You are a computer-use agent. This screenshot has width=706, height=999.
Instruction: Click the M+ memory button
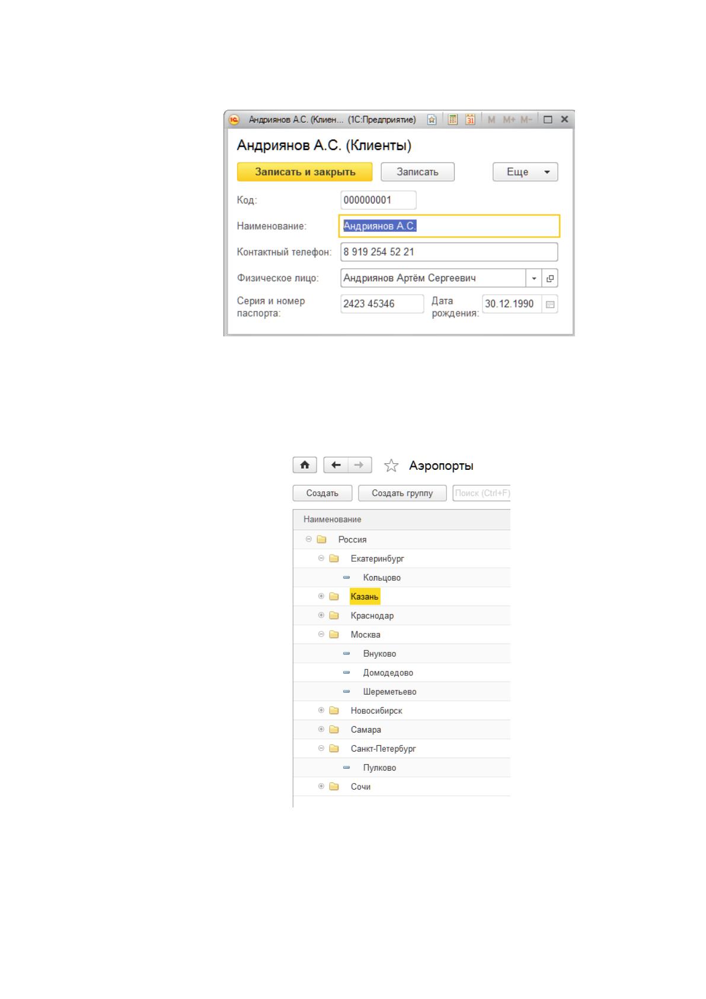pyautogui.click(x=509, y=120)
